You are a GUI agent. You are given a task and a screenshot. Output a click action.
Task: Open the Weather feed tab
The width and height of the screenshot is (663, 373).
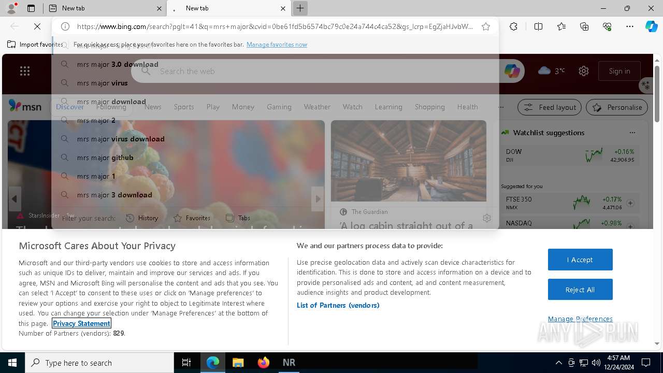pyautogui.click(x=317, y=107)
